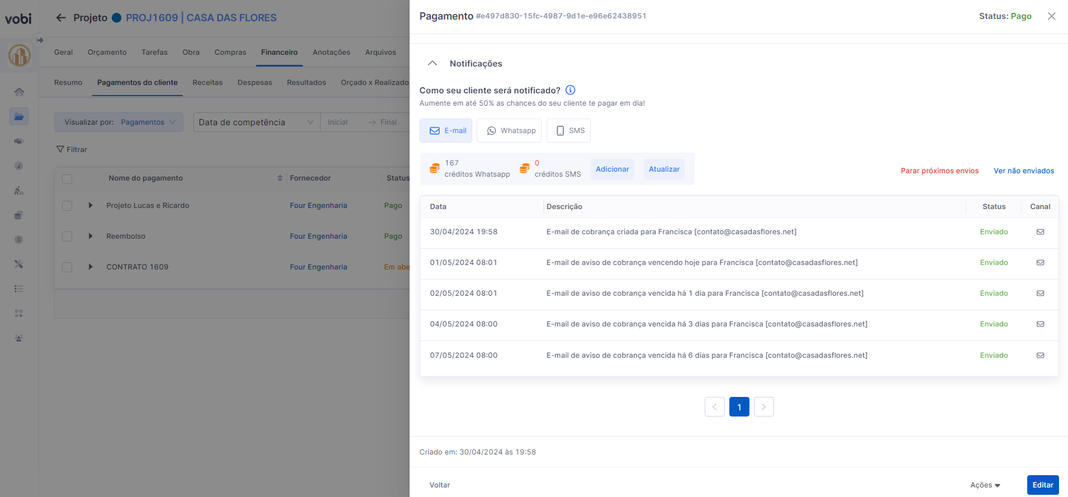Check the Reembolso row checkbox

tap(67, 236)
